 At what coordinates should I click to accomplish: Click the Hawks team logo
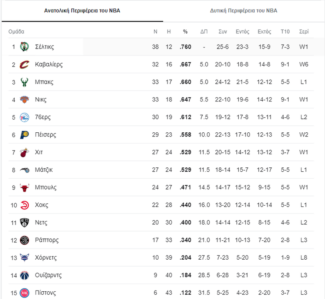coord(24,205)
